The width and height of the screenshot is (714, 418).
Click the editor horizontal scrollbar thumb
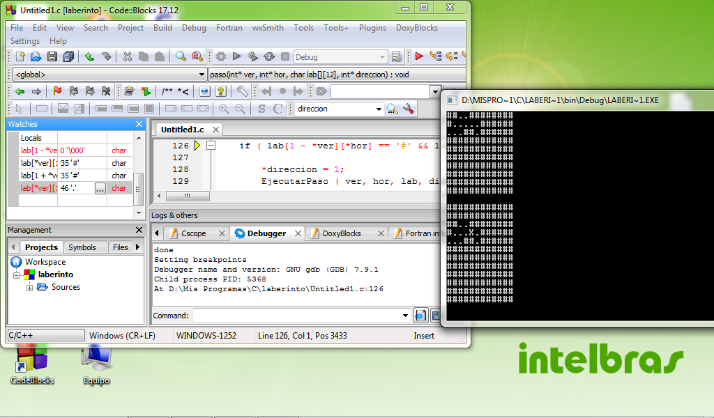click(x=188, y=196)
